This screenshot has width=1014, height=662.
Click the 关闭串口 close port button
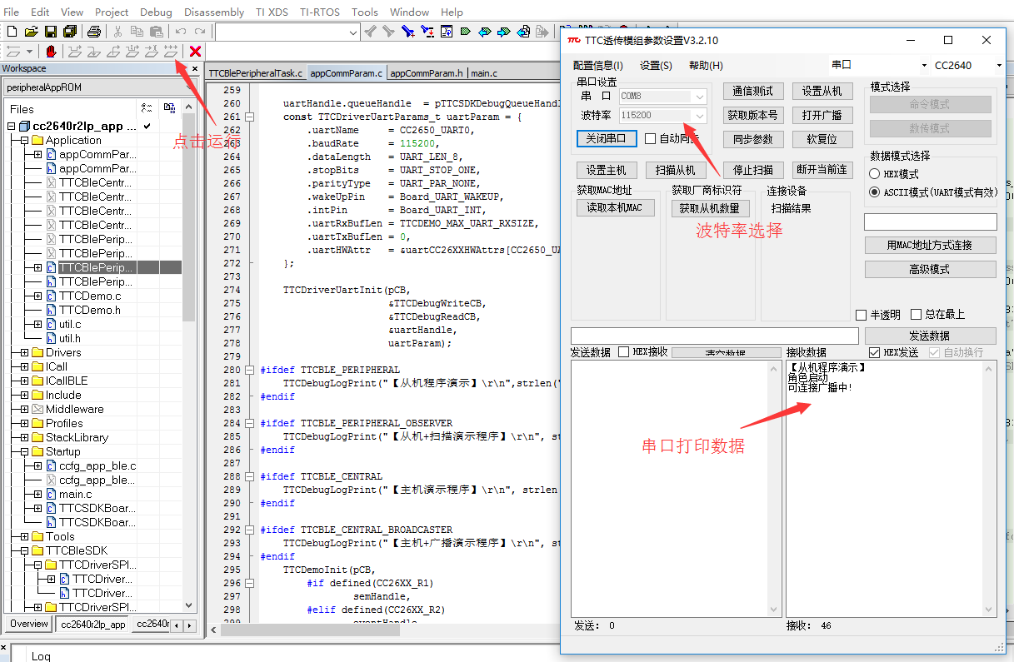[607, 138]
